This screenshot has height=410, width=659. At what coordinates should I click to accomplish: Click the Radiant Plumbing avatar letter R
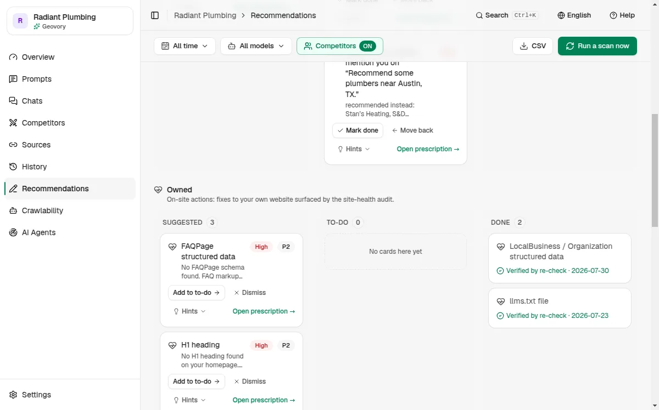click(x=20, y=21)
